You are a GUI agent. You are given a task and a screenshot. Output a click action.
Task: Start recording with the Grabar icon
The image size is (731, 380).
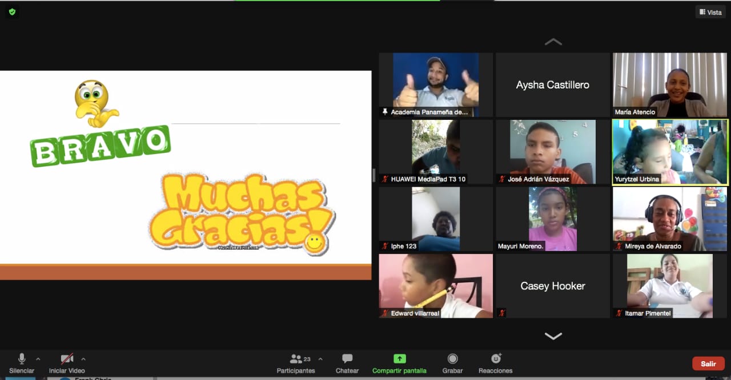[452, 359]
